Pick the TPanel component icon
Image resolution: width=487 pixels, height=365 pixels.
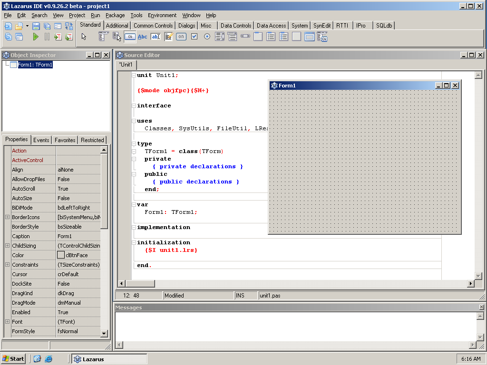[x=296, y=37]
